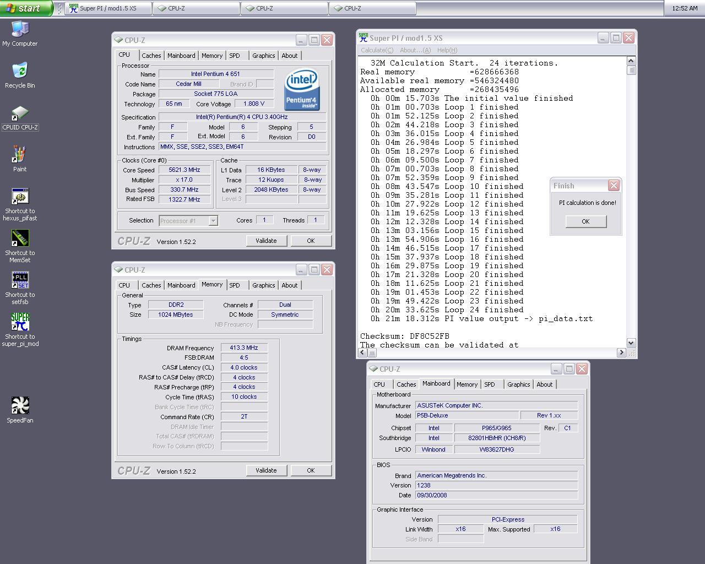The image size is (705, 564).
Task: Open My Computer desktop icon
Action: click(20, 33)
